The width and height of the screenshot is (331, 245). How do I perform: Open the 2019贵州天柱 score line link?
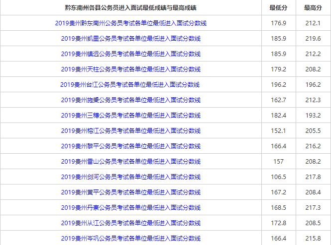(130, 69)
